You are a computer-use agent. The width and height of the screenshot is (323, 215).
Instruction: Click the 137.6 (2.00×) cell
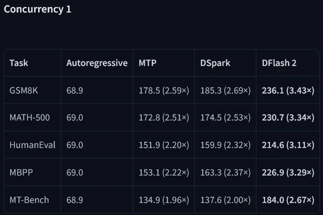pos(225,200)
